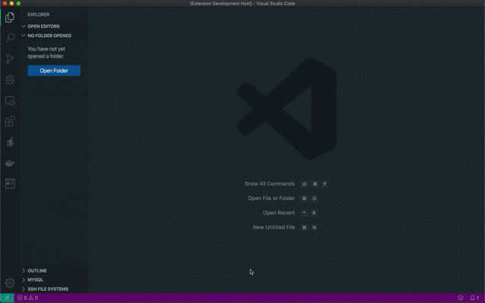The width and height of the screenshot is (485, 303).
Task: Open the Search view icon
Action: point(10,38)
